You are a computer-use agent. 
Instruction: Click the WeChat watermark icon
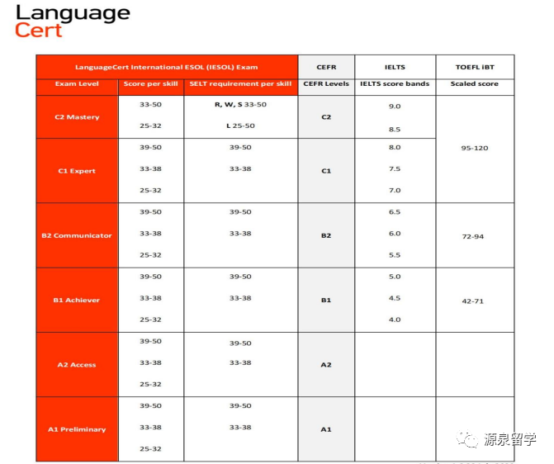point(467,439)
